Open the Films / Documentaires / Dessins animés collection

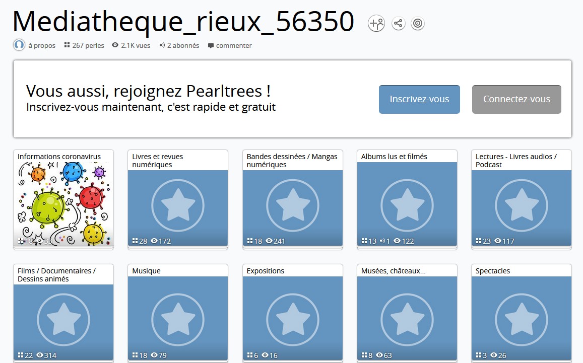click(63, 313)
